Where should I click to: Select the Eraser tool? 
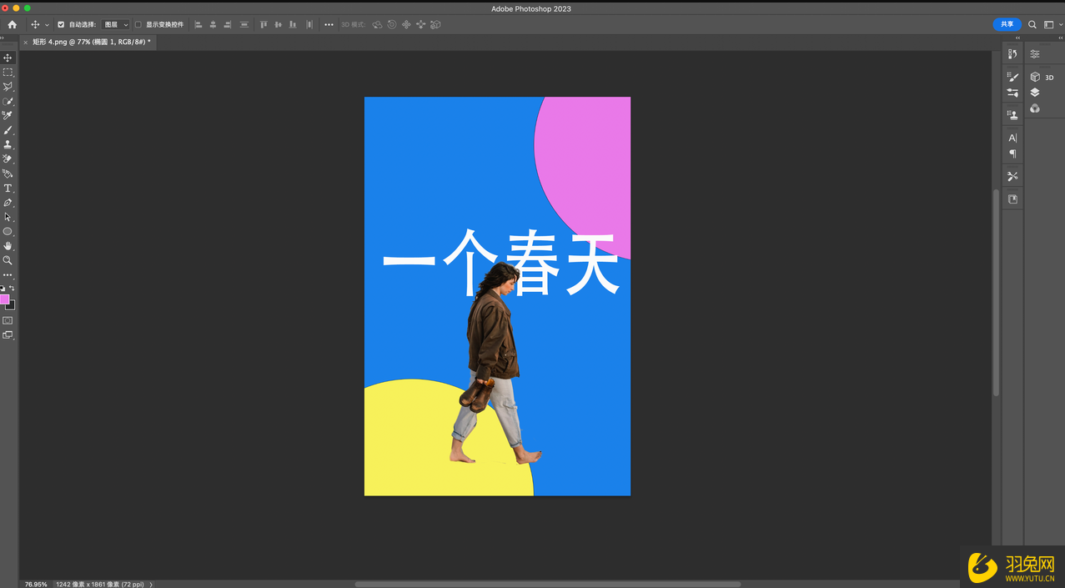click(x=8, y=159)
